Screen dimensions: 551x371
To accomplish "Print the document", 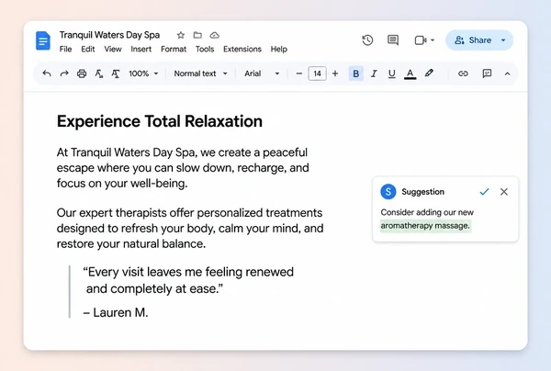I will click(82, 73).
